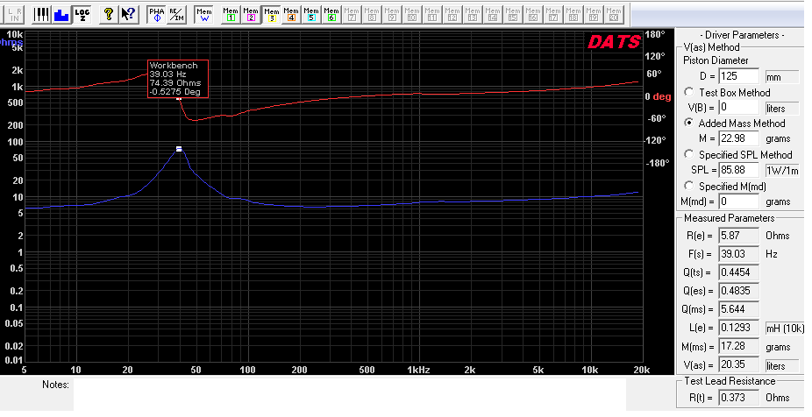This screenshot has height=417, width=812.
Task: Click the M(md) grams input field
Action: pyautogui.click(x=739, y=201)
